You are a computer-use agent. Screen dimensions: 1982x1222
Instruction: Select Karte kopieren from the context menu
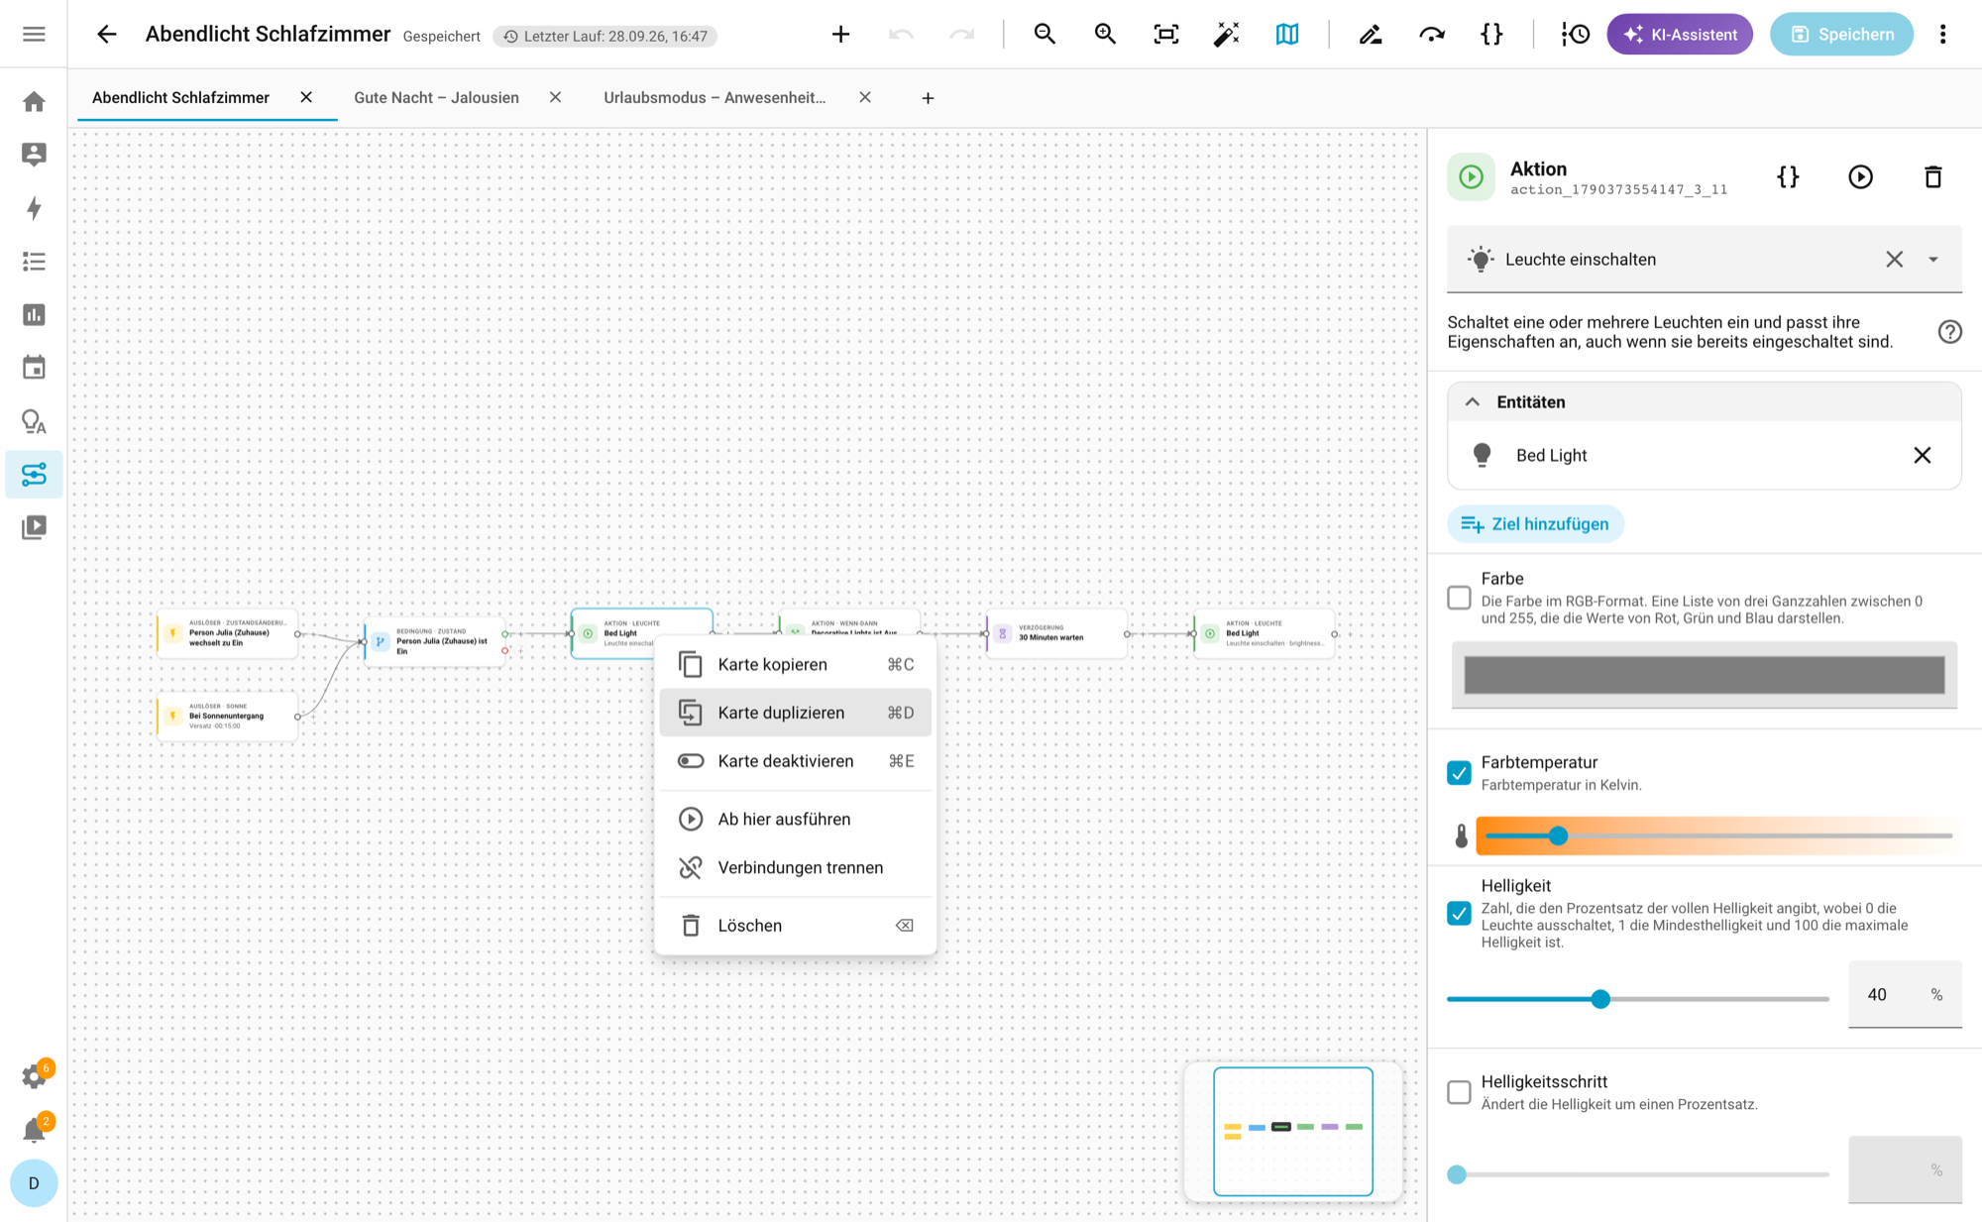click(x=795, y=664)
